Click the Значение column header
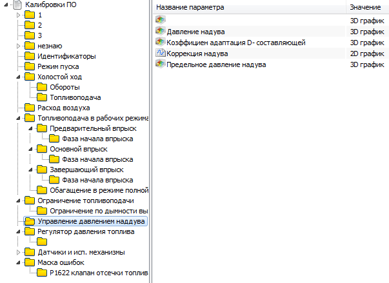Screen dimensions: 389x283 pyautogui.click(x=365, y=7)
